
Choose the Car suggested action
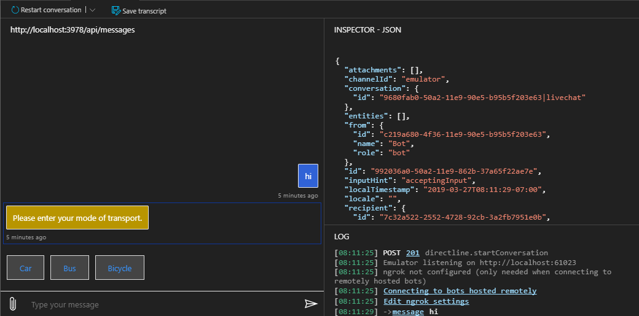click(25, 268)
